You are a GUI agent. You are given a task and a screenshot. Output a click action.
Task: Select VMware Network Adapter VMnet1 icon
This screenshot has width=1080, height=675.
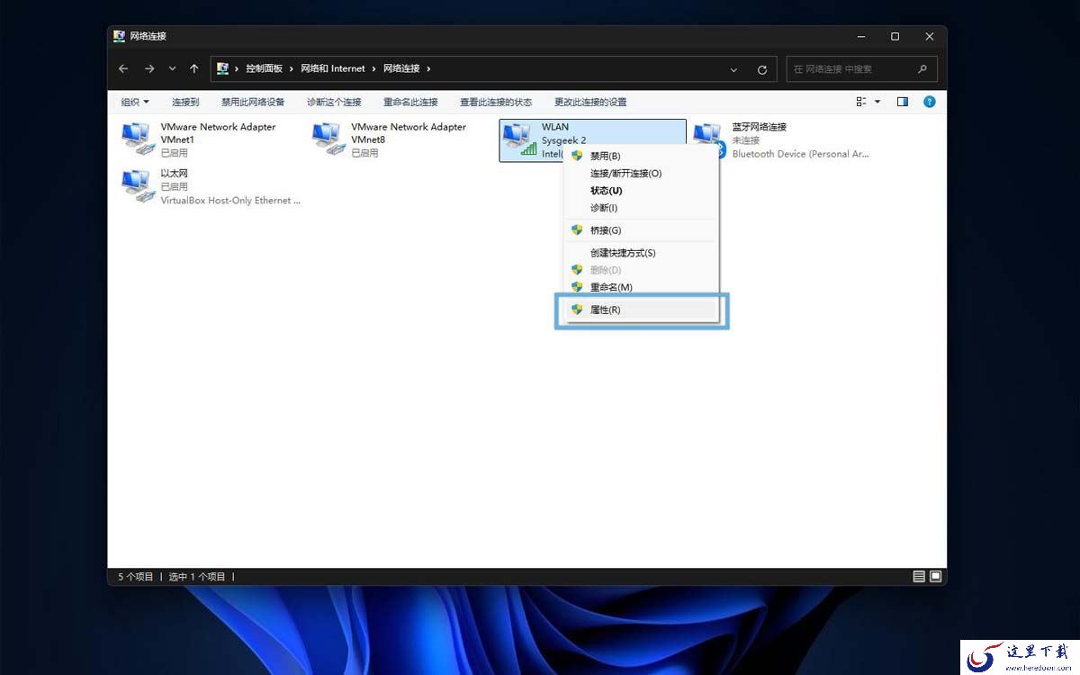[x=139, y=139]
